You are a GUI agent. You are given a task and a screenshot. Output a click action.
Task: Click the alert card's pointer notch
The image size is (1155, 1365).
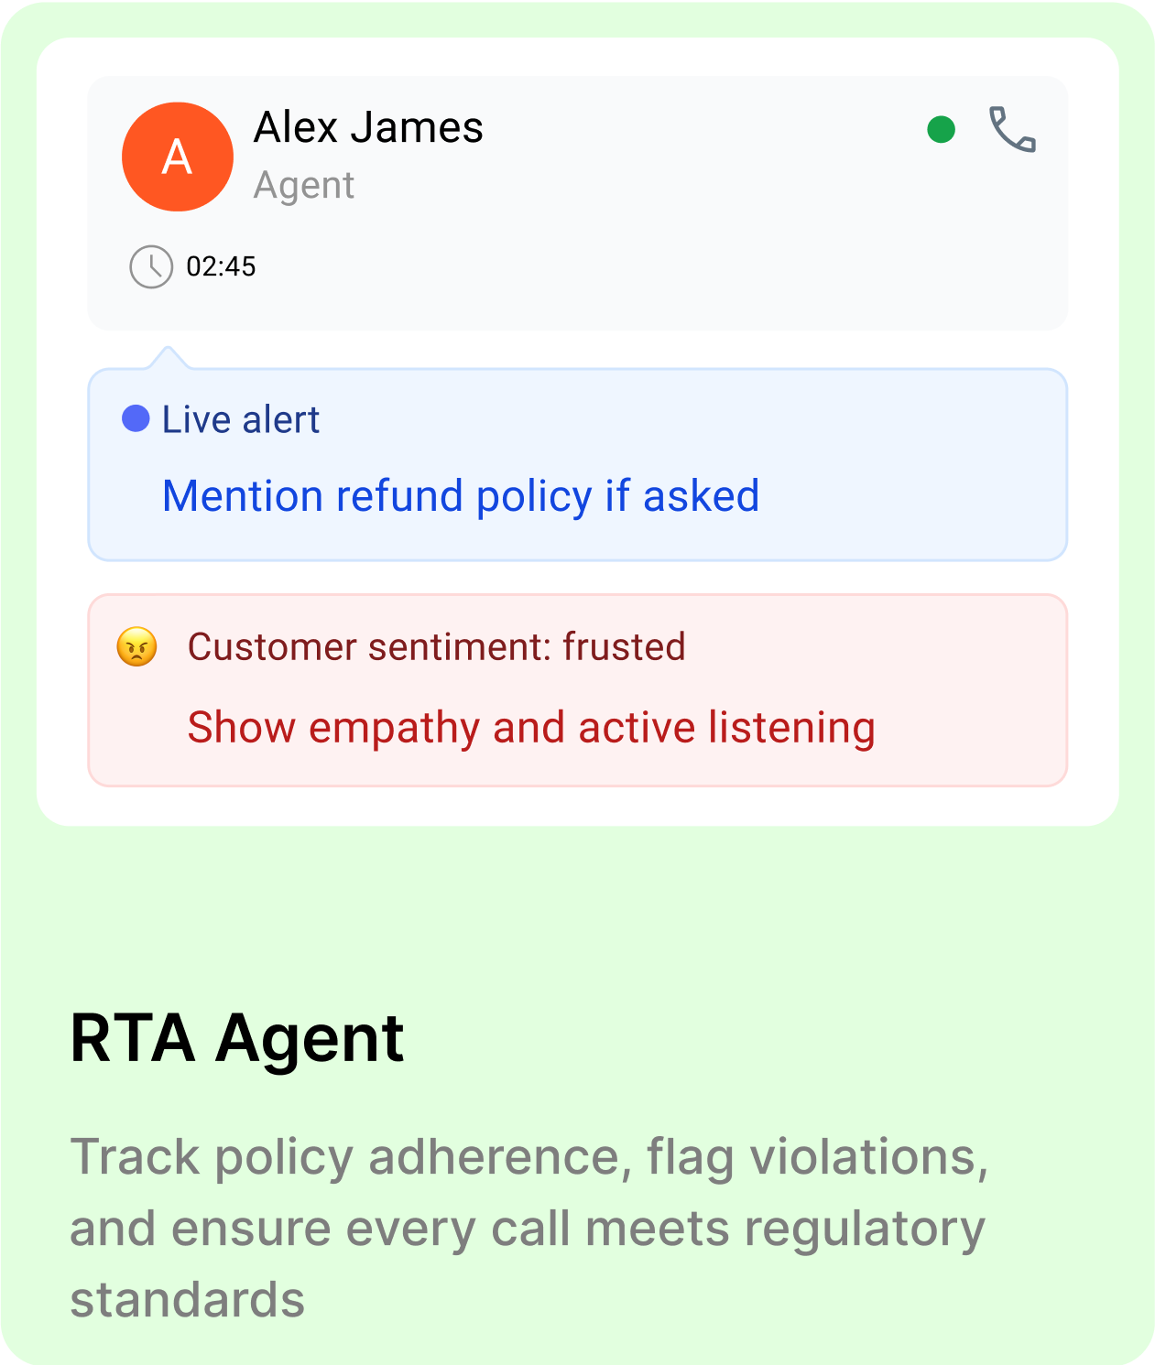168,358
